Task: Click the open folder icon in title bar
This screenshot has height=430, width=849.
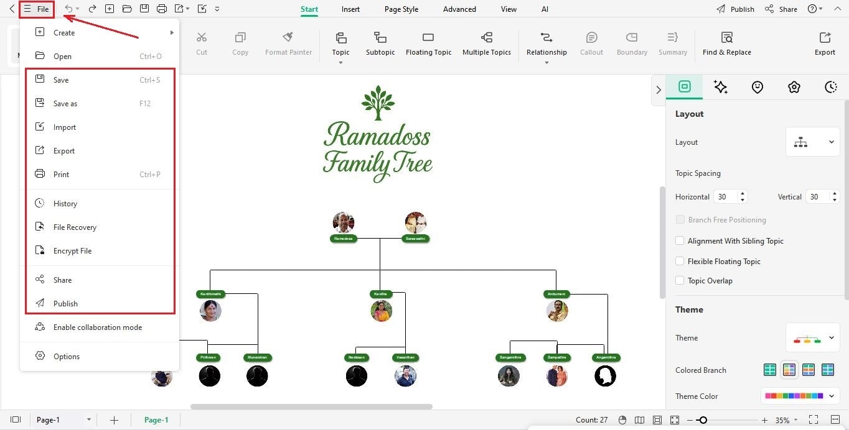Action: tap(127, 9)
